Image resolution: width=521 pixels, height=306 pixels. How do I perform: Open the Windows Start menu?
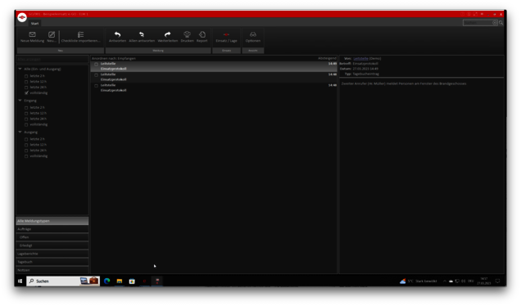point(20,281)
